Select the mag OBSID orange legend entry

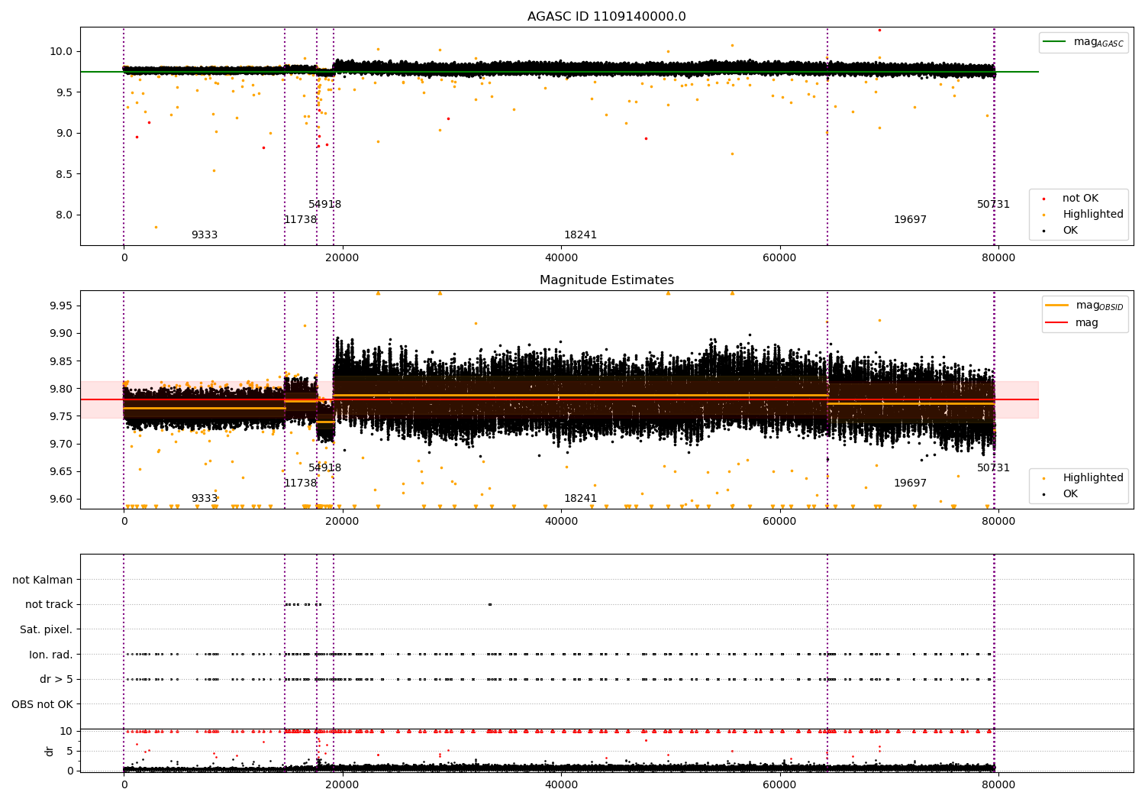click(x=1086, y=306)
